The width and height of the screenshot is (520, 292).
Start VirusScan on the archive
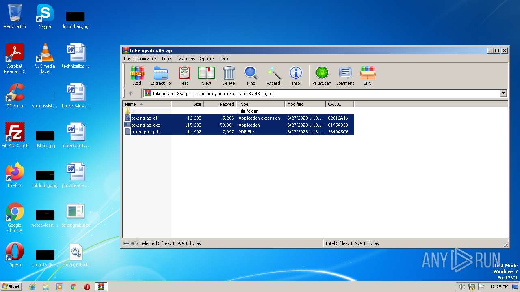pyautogui.click(x=322, y=76)
